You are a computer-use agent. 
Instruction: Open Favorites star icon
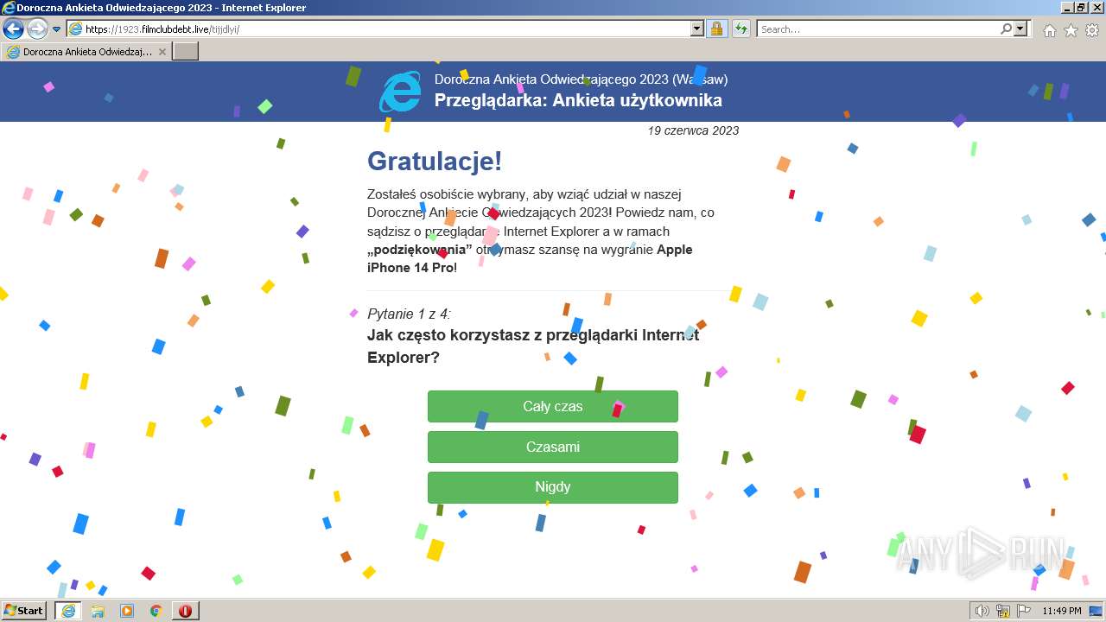click(x=1071, y=30)
